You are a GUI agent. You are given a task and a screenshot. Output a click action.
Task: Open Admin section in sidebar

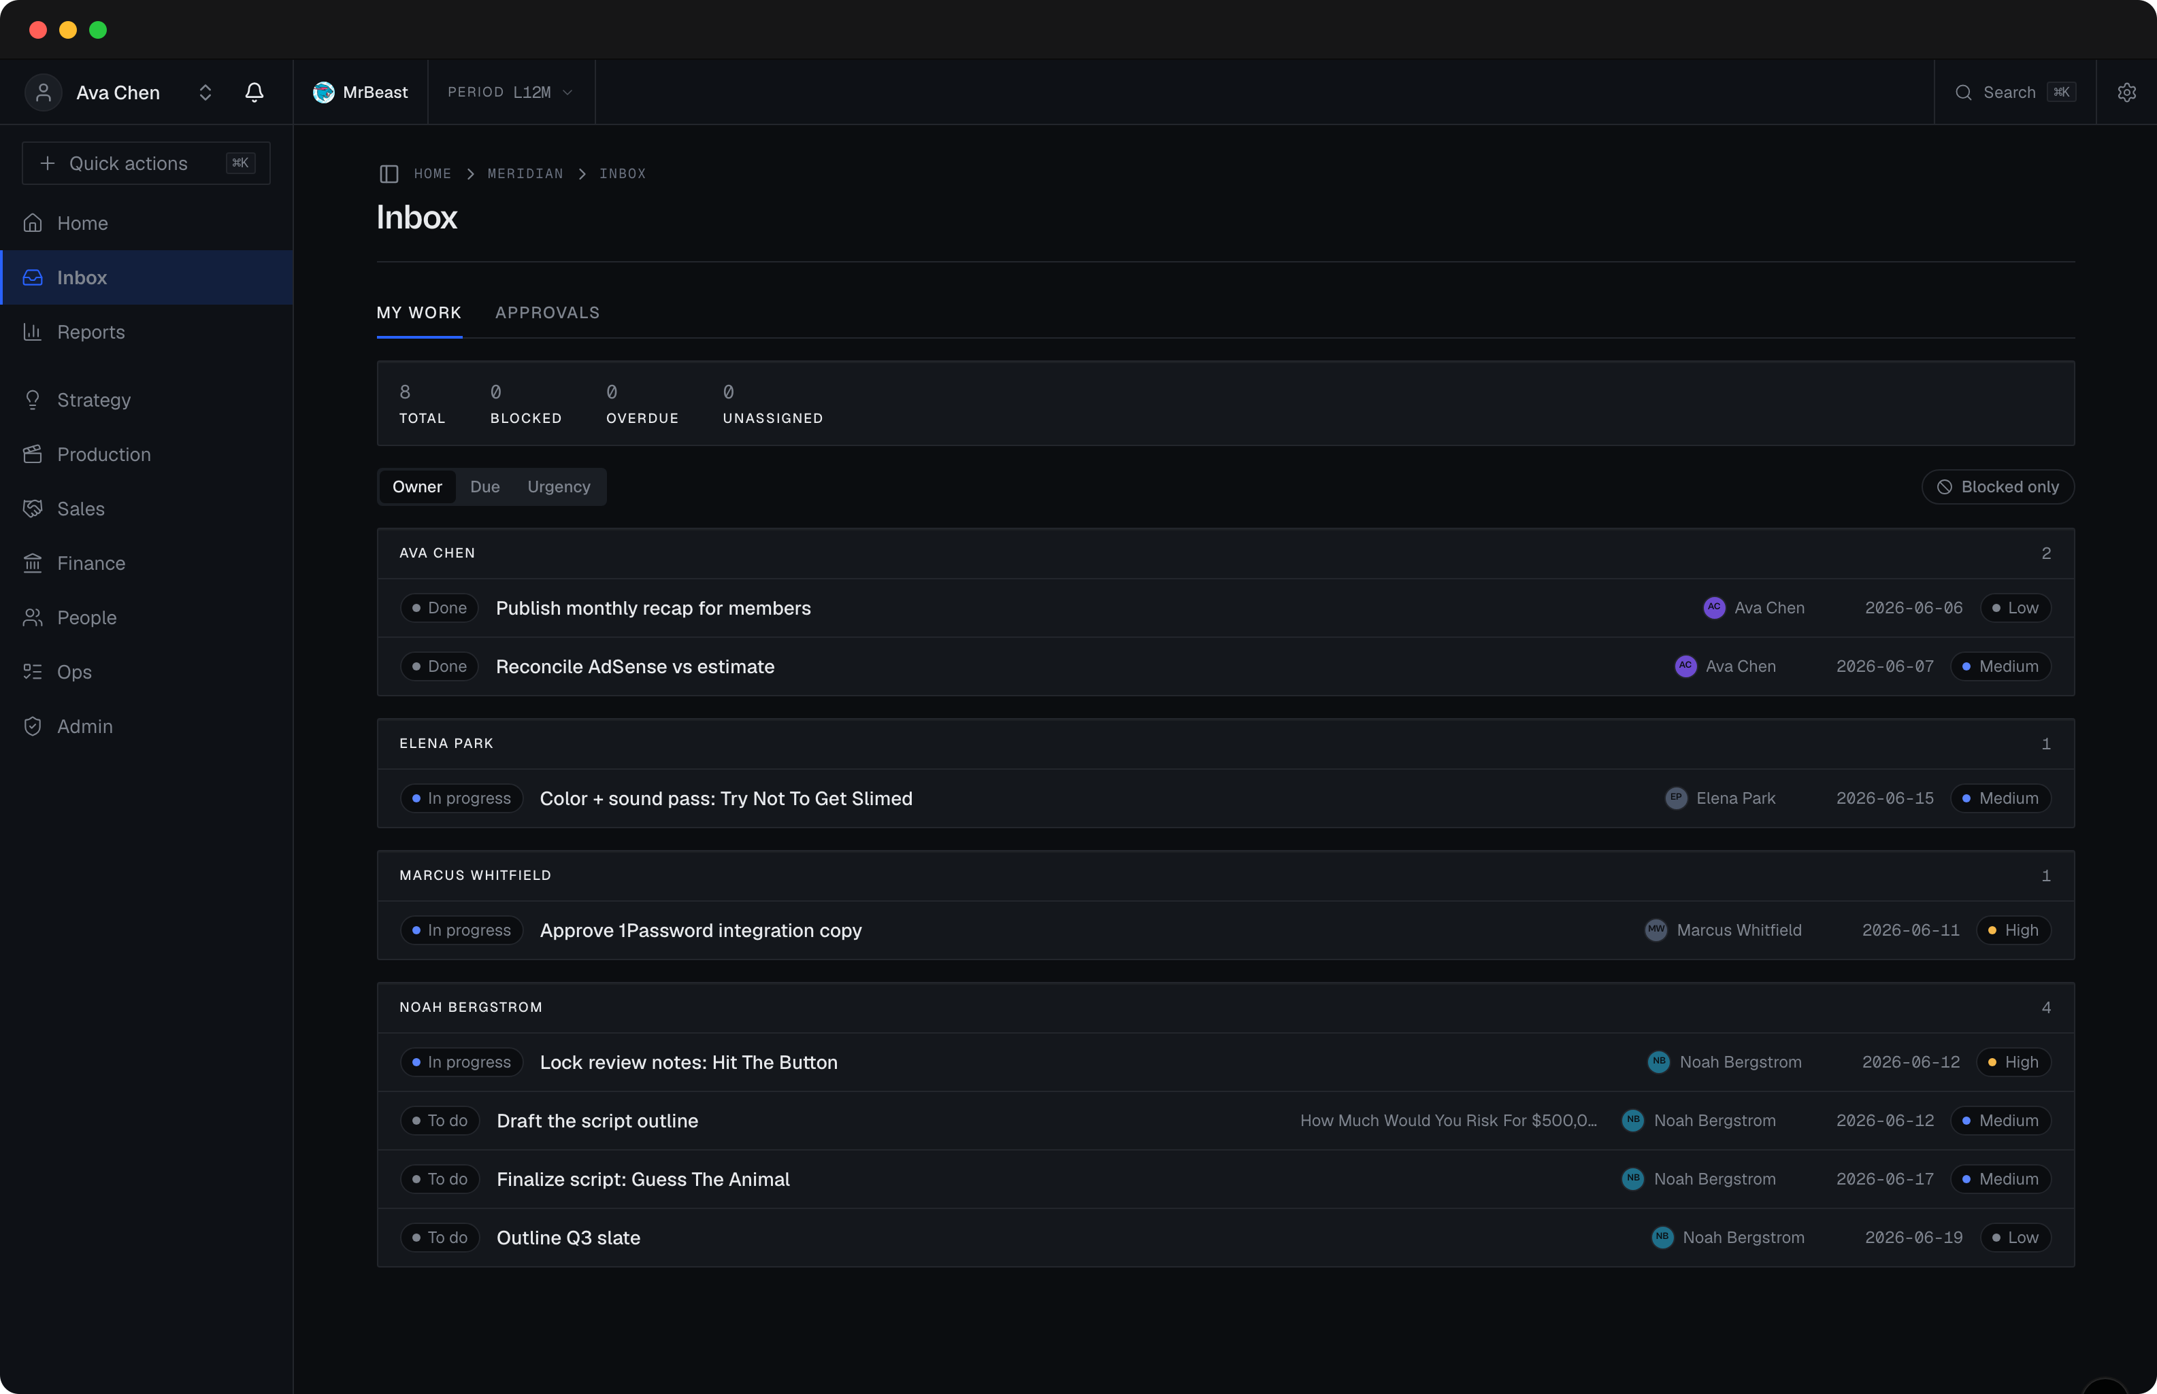pyautogui.click(x=147, y=726)
